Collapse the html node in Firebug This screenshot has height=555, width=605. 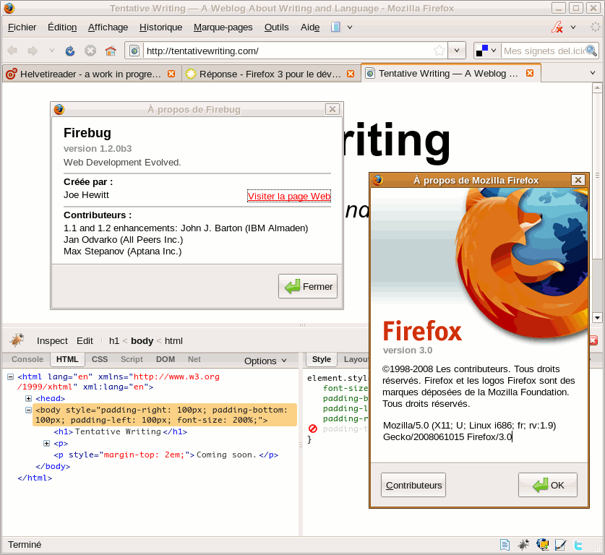tap(11, 377)
